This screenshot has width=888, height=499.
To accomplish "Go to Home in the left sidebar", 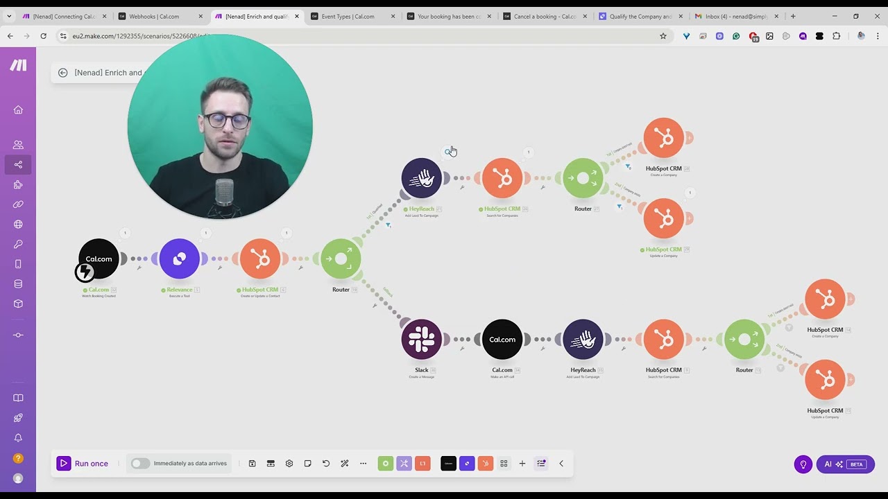I will pos(18,110).
